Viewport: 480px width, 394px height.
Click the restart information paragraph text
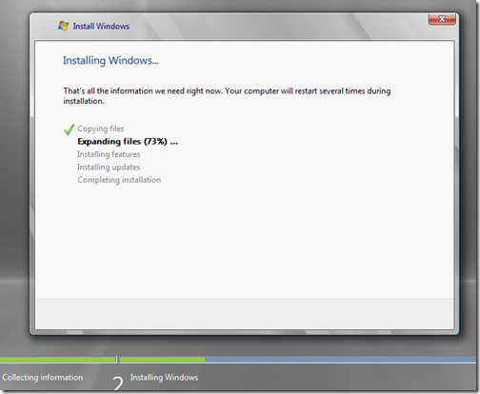click(227, 96)
